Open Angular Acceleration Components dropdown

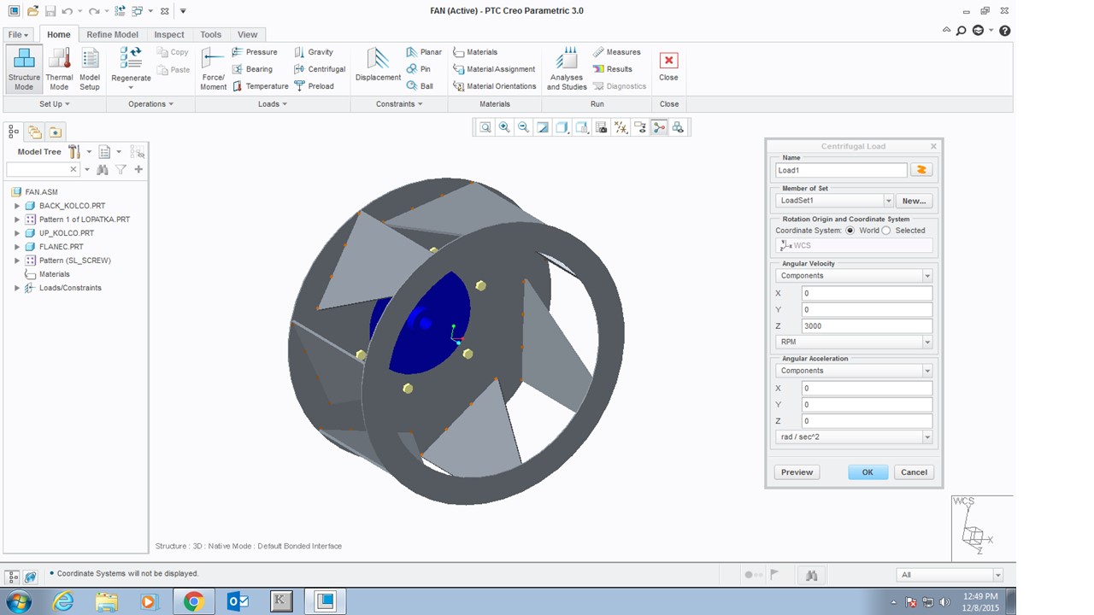[926, 371]
